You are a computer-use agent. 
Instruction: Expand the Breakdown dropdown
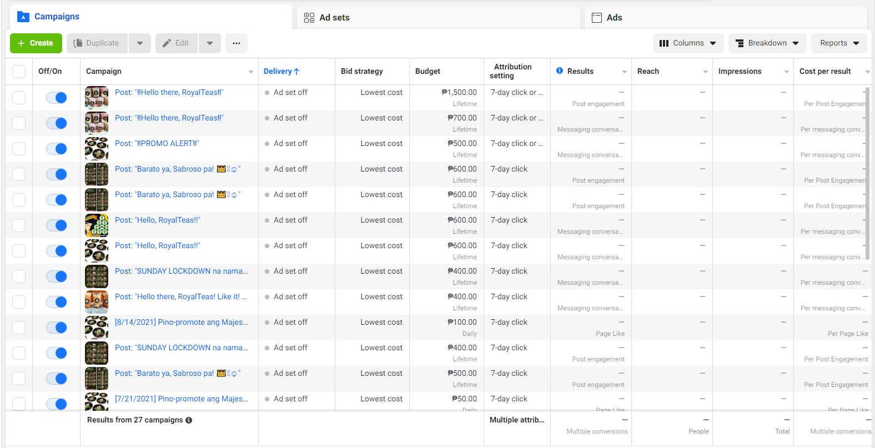click(x=767, y=43)
